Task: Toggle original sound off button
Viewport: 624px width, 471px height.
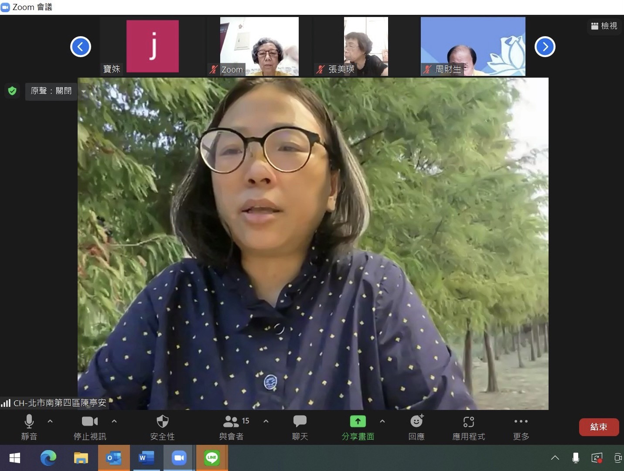Action: [x=51, y=91]
